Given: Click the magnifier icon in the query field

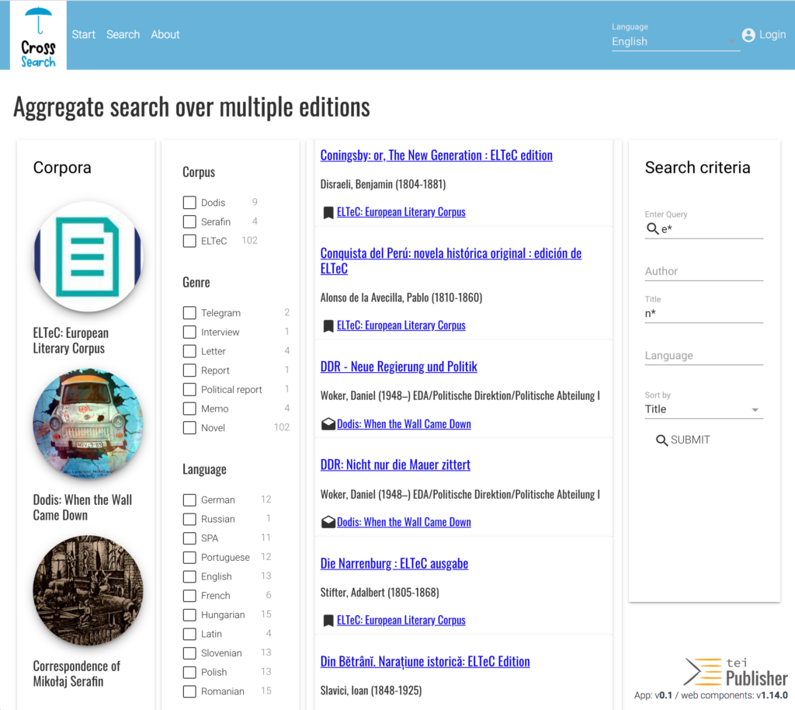Looking at the screenshot, I should pyautogui.click(x=652, y=228).
